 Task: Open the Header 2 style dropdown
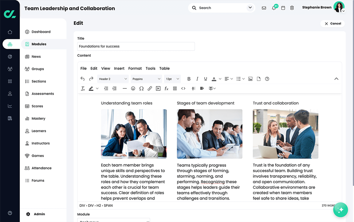pyautogui.click(x=113, y=79)
